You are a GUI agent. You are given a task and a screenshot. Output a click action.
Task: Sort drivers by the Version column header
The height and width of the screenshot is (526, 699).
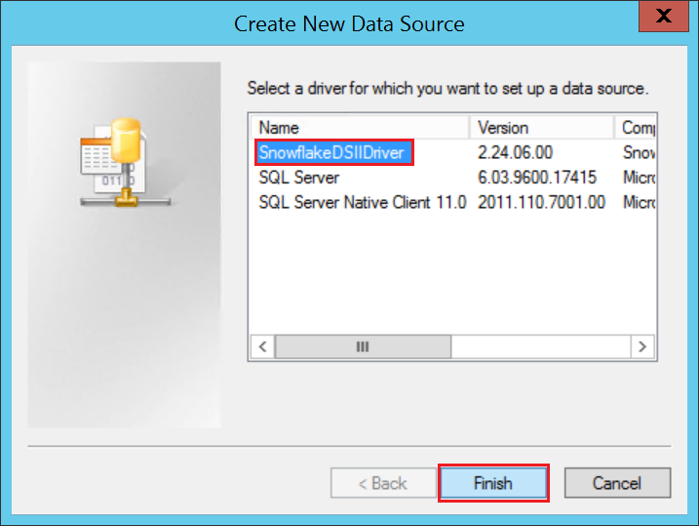pyautogui.click(x=542, y=128)
